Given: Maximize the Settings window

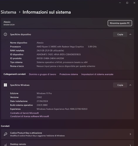Looking at the screenshot, I should [127, 3].
